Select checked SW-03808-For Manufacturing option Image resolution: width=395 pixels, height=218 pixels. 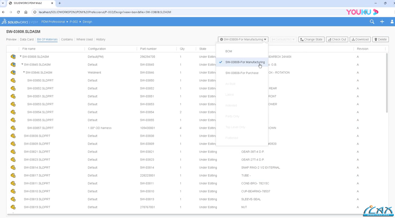coord(245,62)
